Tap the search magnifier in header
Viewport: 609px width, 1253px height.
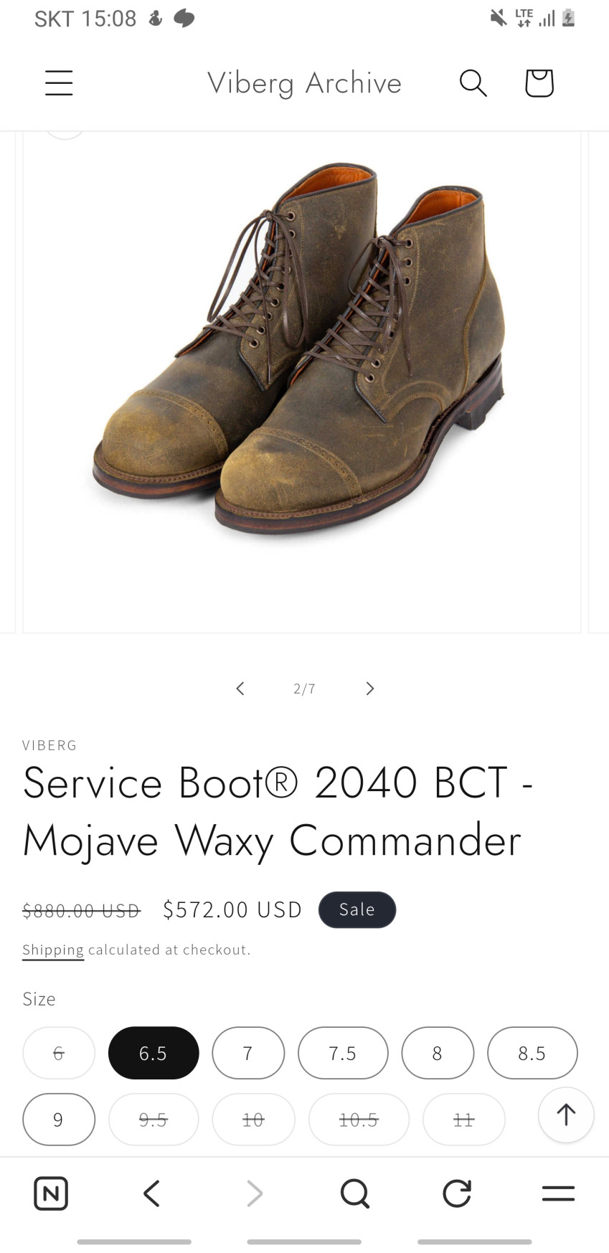coord(473,82)
